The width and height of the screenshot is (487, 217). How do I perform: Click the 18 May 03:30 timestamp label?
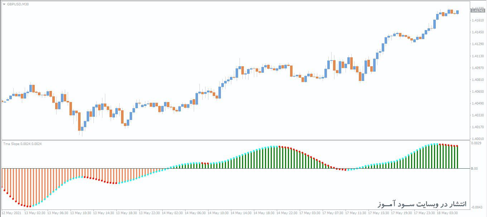448,213
